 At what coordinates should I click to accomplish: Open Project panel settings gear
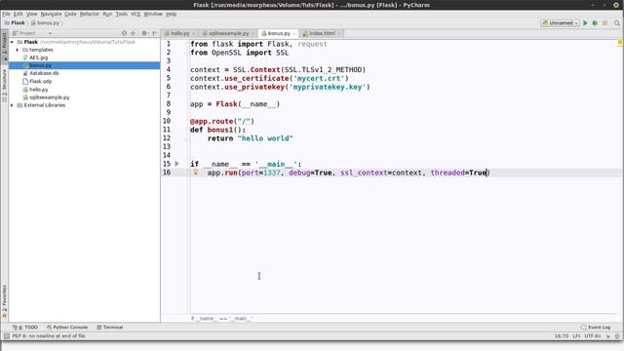tap(144, 33)
